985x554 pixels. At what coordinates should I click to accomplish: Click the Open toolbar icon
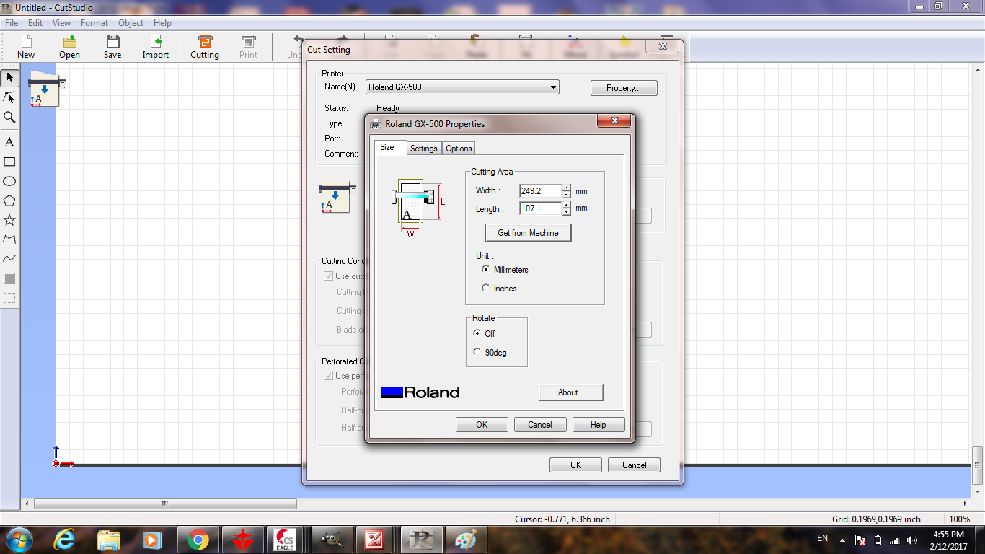click(70, 47)
